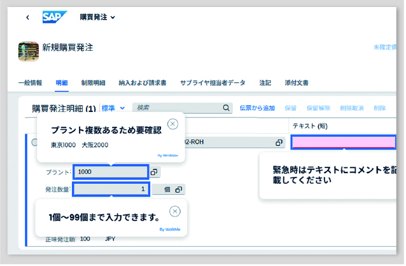Open the 納入および請求書 tab
Image resolution: width=406 pixels, height=266 pixels.
[x=143, y=83]
